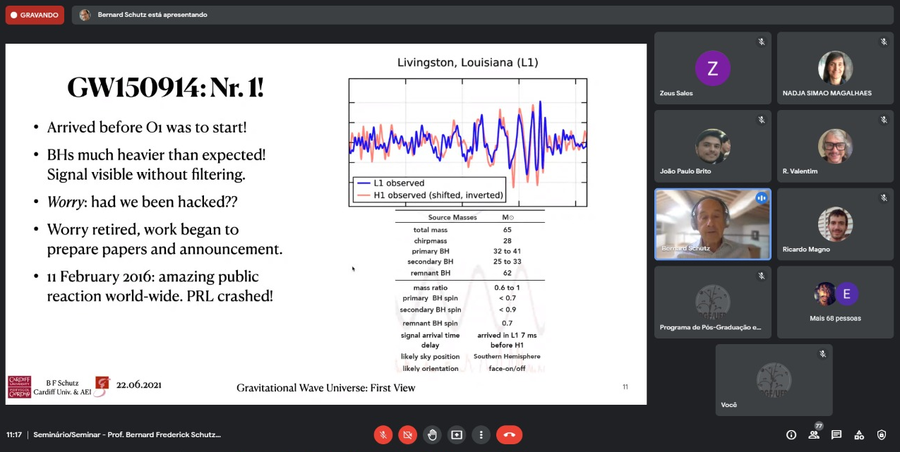Select Nadja Simao Magalhaes video tile

click(835, 68)
